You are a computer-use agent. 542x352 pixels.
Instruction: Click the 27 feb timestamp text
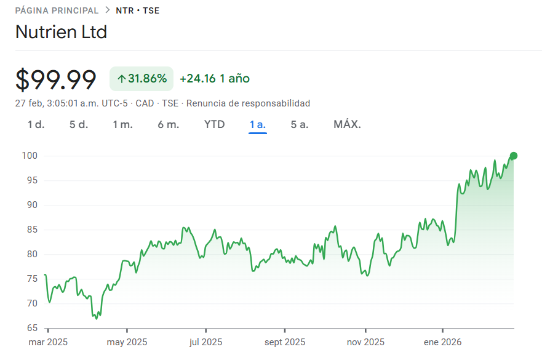tap(71, 103)
